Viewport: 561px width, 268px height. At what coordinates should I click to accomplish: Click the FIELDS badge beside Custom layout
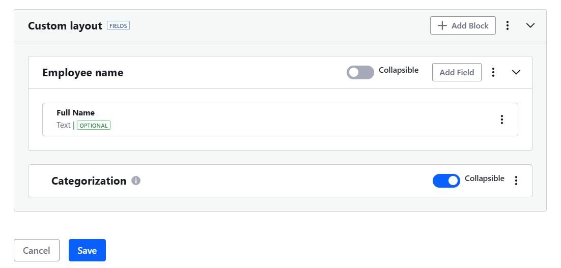[118, 26]
